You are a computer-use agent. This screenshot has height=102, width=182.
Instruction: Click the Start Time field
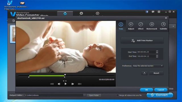[146, 52]
